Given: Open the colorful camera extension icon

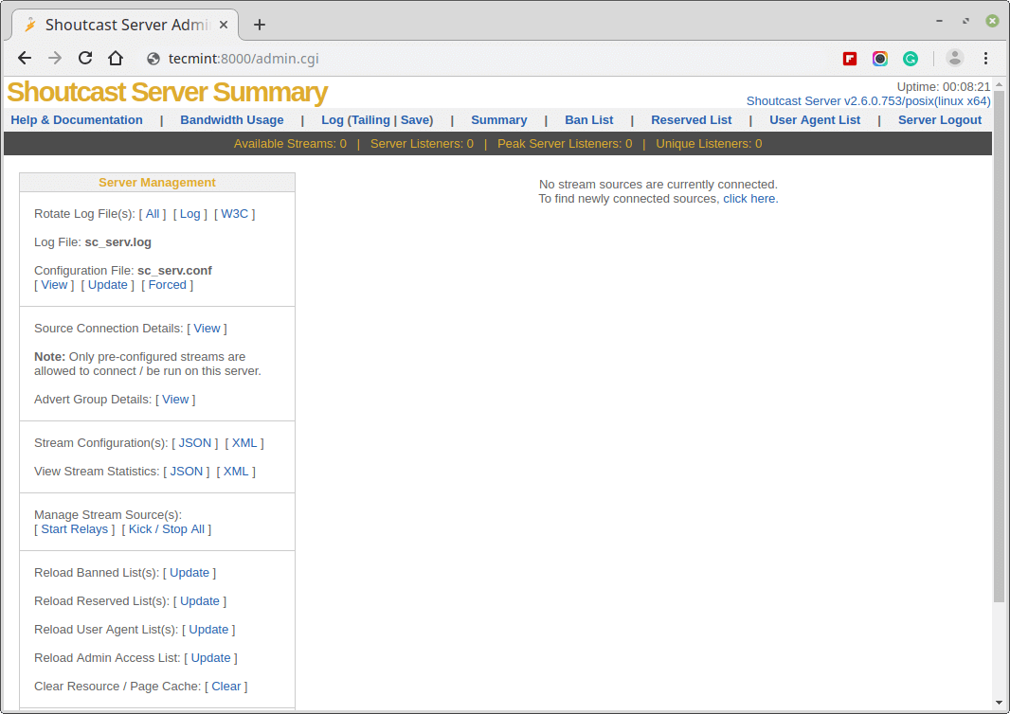Looking at the screenshot, I should coord(880,59).
